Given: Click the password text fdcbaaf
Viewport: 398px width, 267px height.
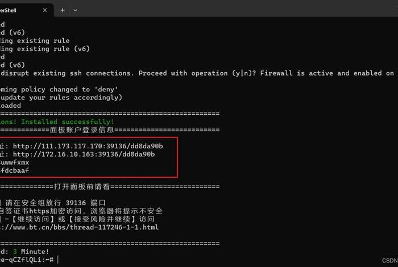Looking at the screenshot, I should (x=14, y=170).
